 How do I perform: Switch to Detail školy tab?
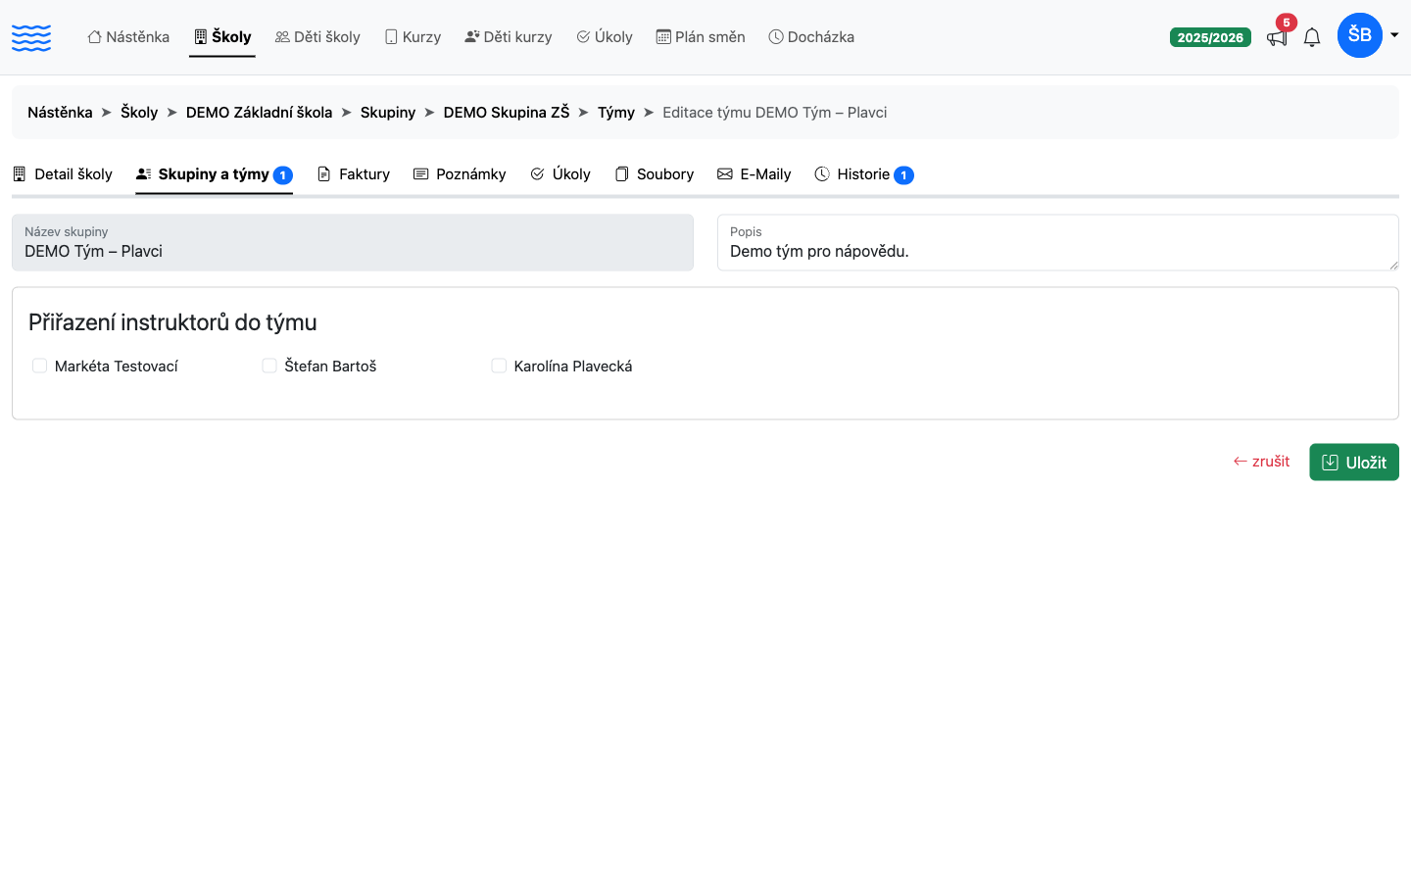(62, 174)
